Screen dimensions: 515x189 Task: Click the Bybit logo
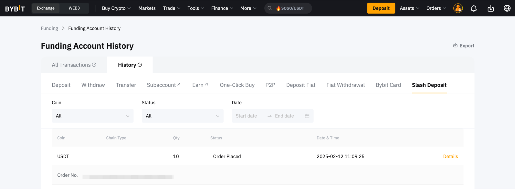(x=15, y=8)
